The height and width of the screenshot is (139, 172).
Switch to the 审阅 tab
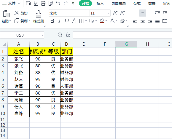pos(167,3)
